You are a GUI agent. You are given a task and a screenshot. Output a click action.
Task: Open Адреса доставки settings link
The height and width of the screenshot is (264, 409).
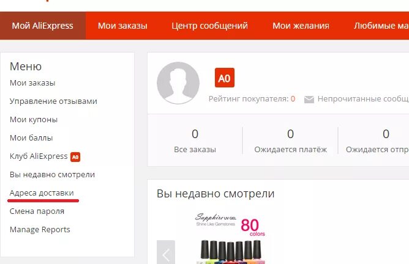[42, 193]
